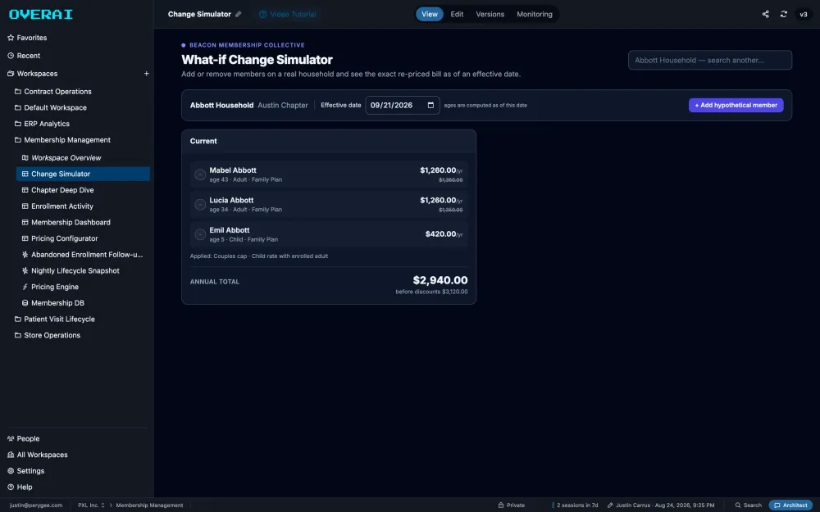Click Add hypothetical member button
This screenshot has height=512, width=820.
[736, 105]
